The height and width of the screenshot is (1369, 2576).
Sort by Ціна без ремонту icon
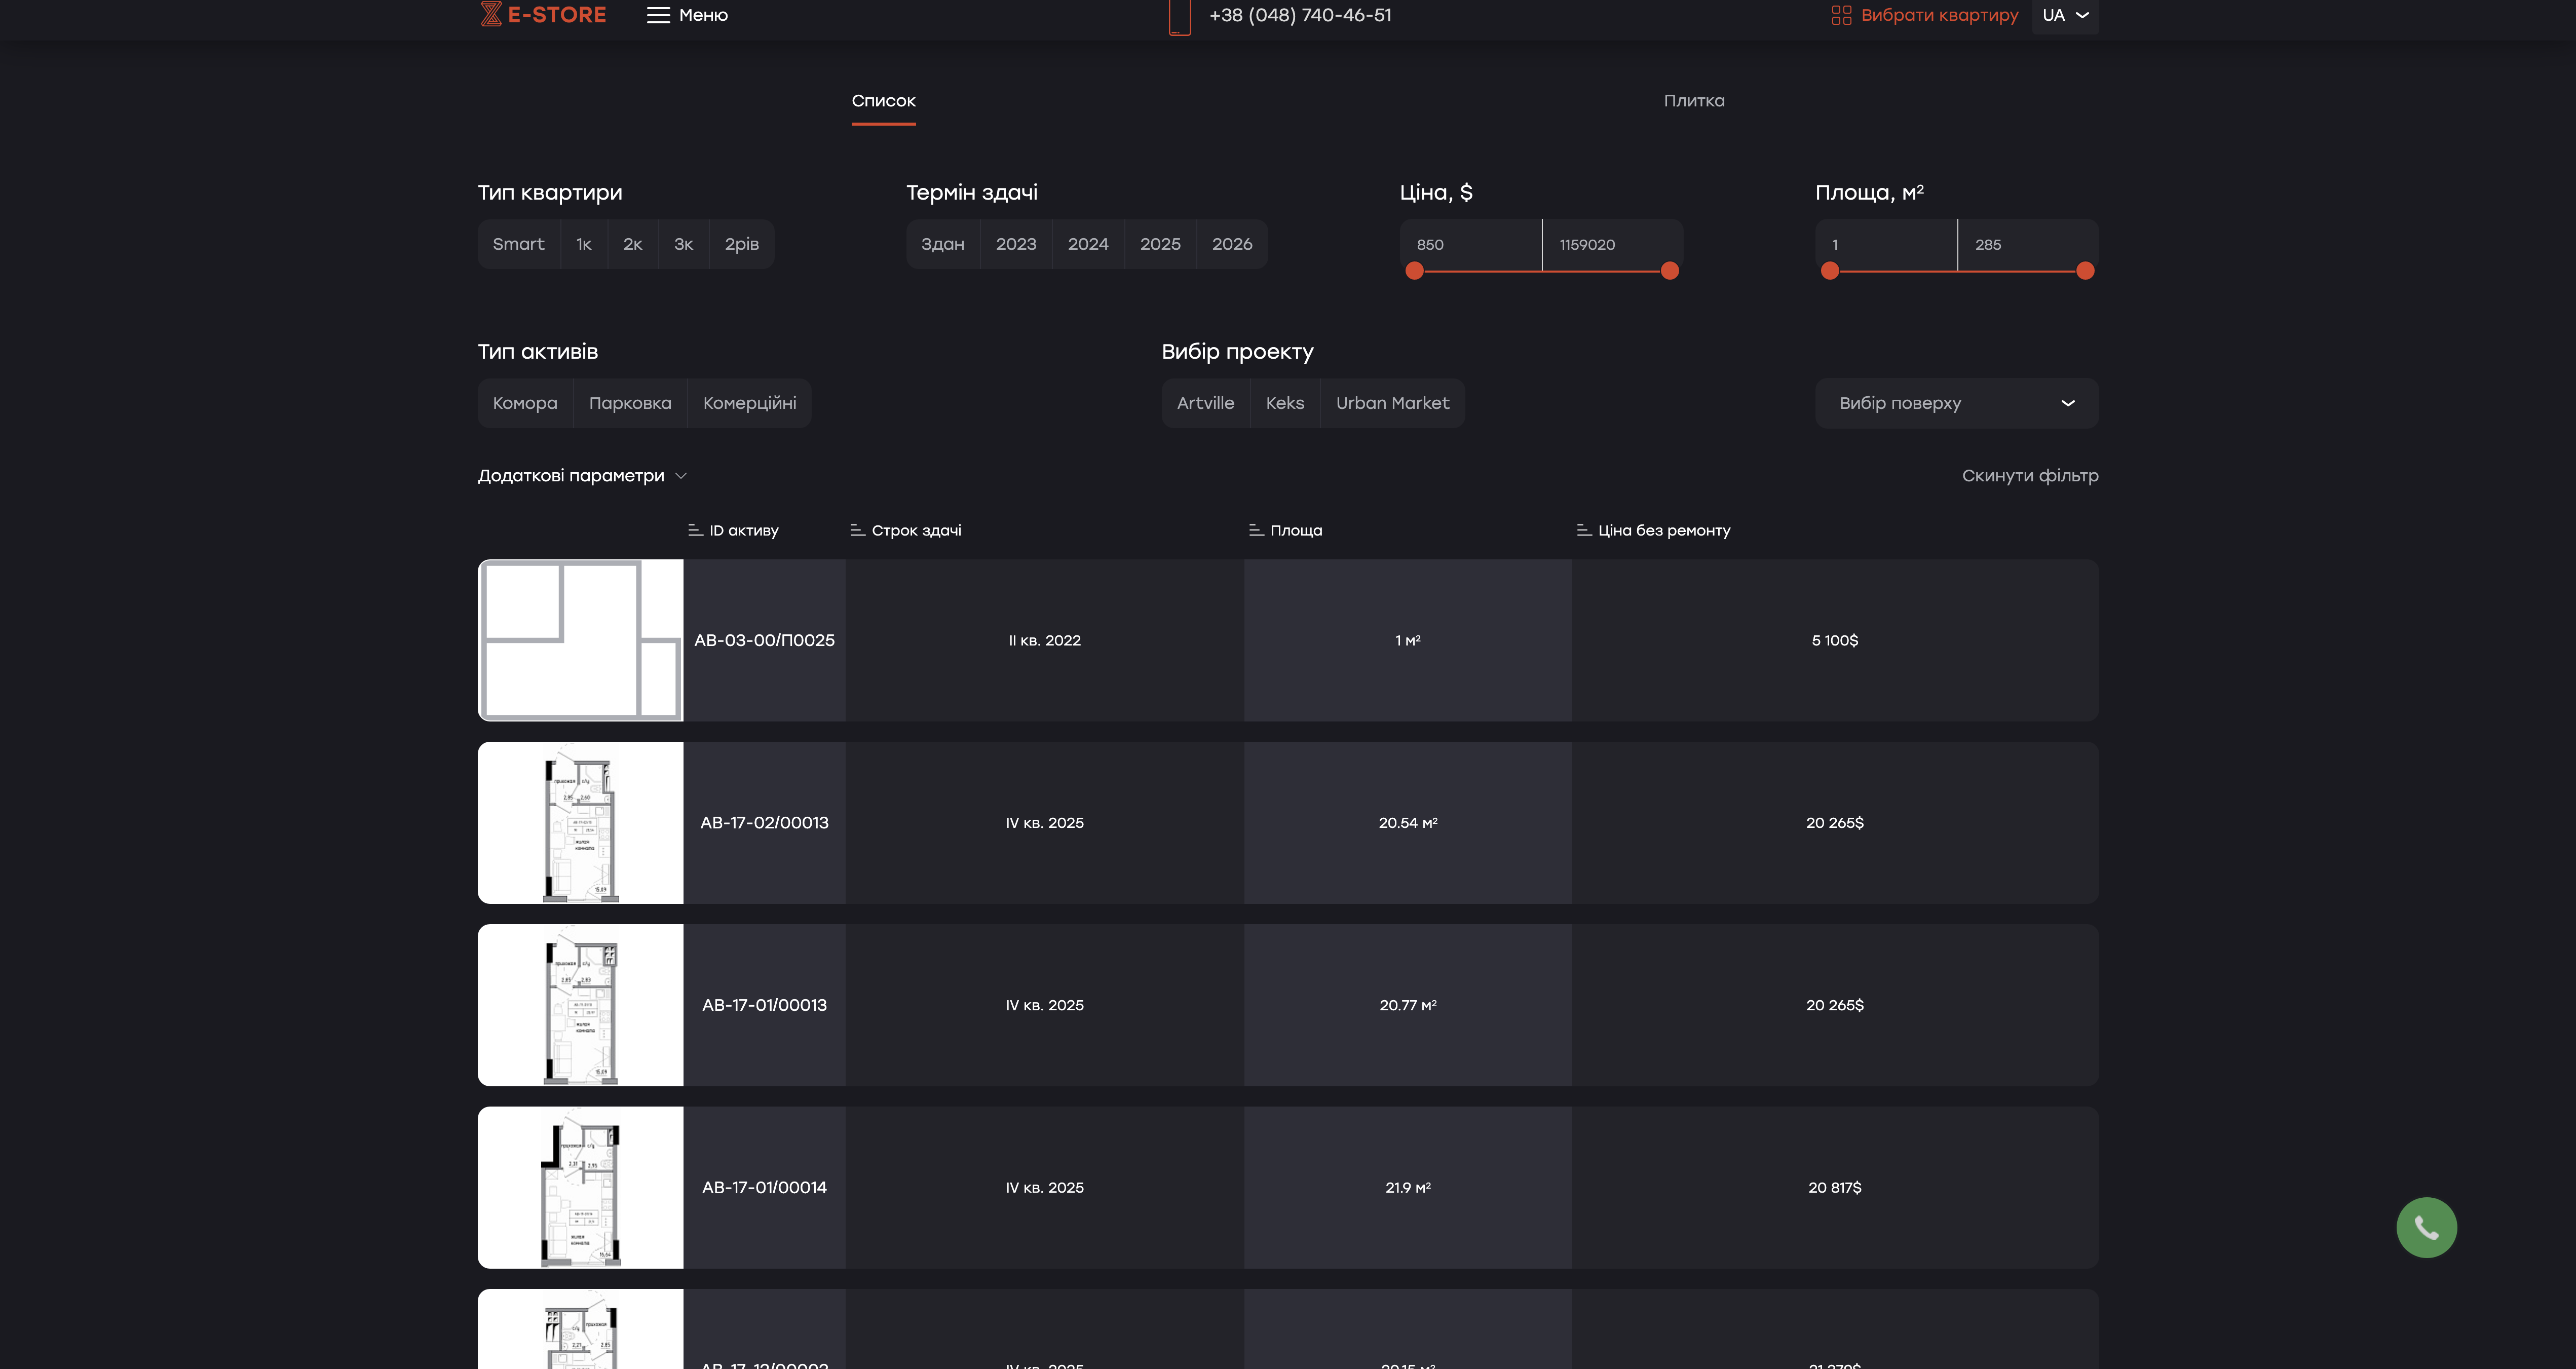point(1583,530)
